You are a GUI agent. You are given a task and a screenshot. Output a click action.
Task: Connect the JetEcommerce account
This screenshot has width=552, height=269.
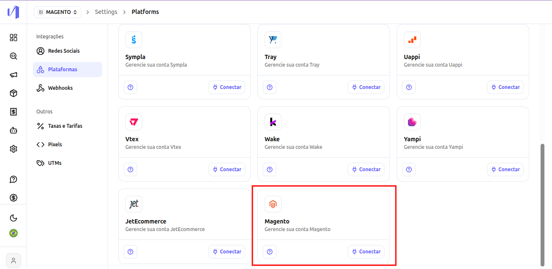[x=227, y=252]
